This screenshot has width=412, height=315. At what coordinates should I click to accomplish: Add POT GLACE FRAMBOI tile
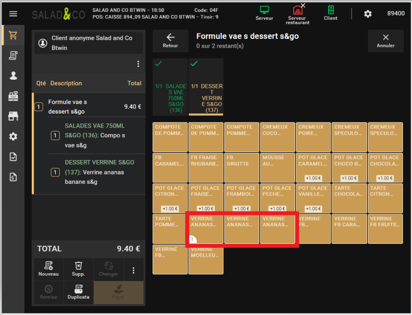(x=242, y=198)
